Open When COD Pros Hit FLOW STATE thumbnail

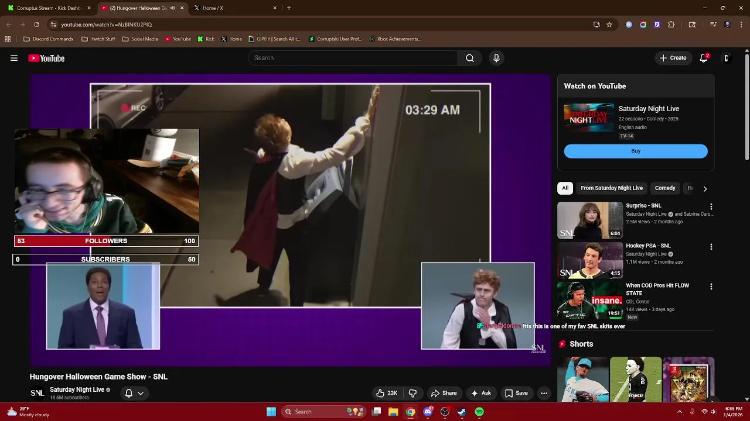click(590, 301)
